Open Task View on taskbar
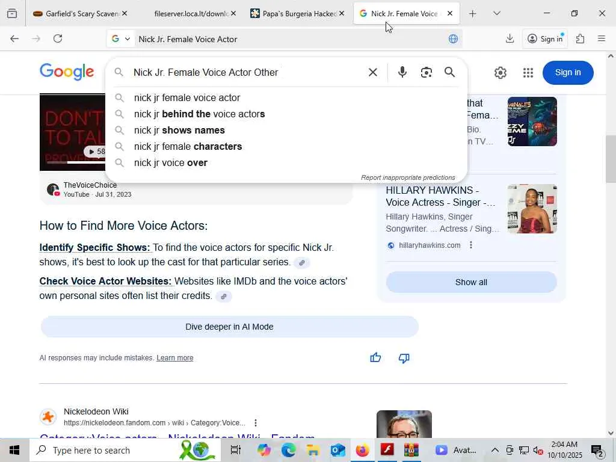Image resolution: width=616 pixels, height=462 pixels. (x=235, y=450)
